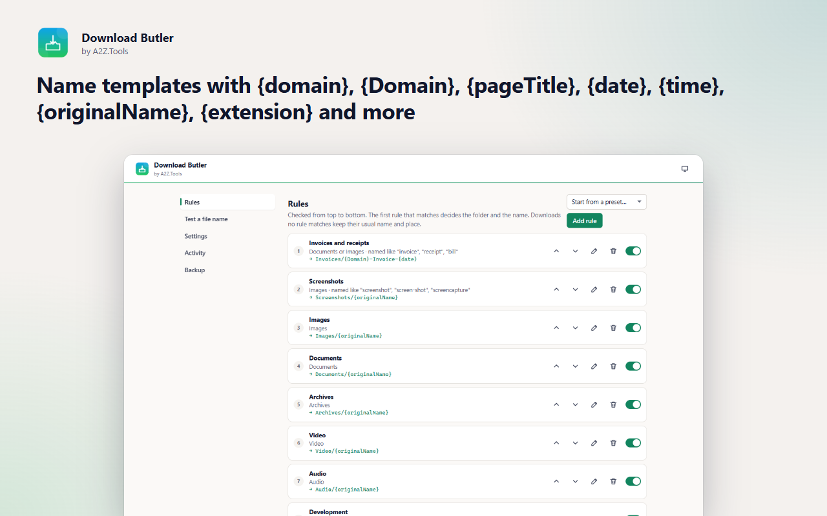Open the Backup section
827x516 pixels.
pos(227,270)
